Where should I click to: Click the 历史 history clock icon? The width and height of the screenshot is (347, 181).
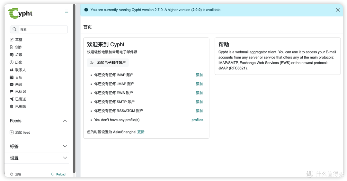[12, 62]
